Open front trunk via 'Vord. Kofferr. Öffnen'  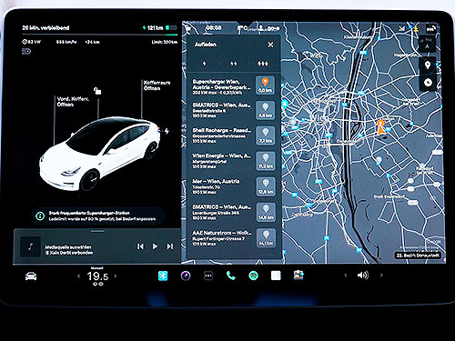click(73, 102)
